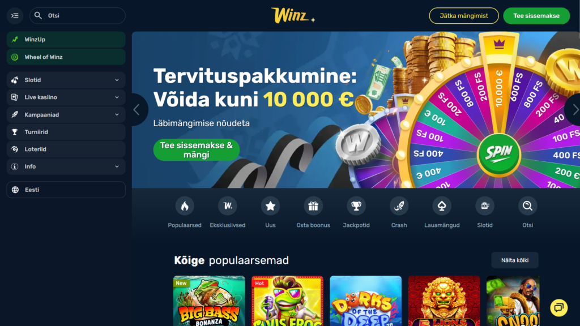Click the Otsi search field
Screen dimensions: 580x326
(77, 15)
